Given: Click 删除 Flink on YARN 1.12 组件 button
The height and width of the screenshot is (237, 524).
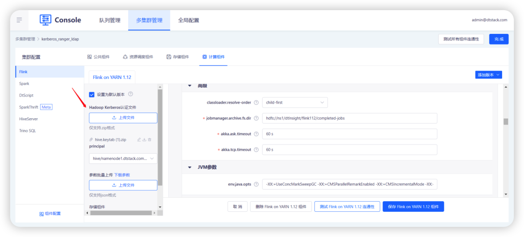Looking at the screenshot, I should (281, 206).
